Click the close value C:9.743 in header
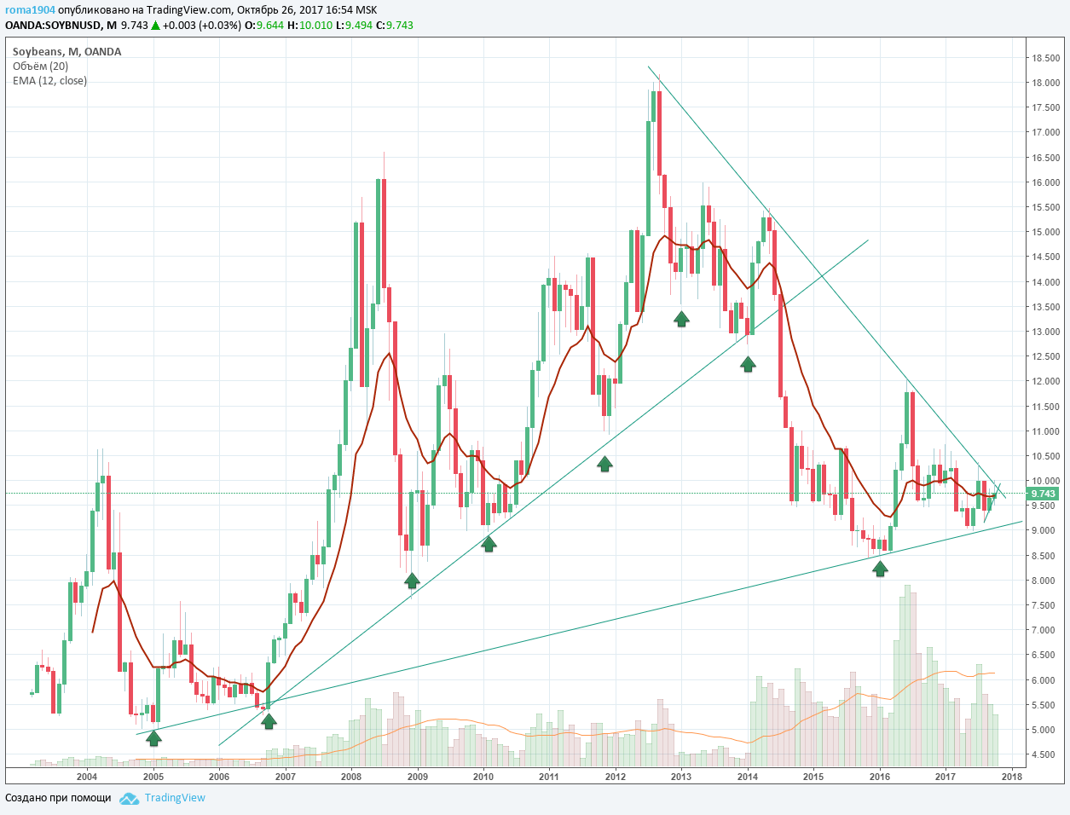 point(395,26)
